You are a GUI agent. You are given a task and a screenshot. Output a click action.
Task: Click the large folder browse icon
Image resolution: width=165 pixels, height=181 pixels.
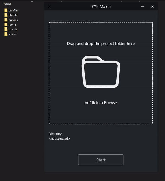[101, 72]
